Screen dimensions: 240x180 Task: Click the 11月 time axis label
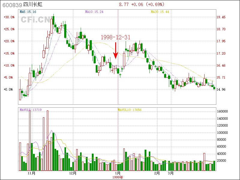tap(32, 173)
